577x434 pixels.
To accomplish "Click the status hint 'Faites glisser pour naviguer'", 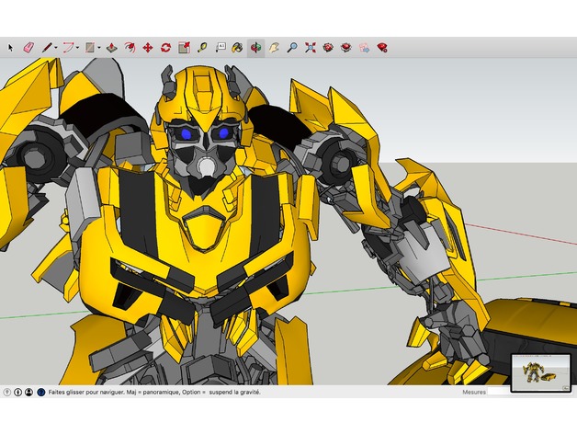I will coord(86,393).
